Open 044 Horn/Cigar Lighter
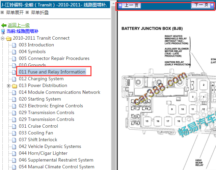This screenshot has width=216, height=170. [x=43, y=153]
